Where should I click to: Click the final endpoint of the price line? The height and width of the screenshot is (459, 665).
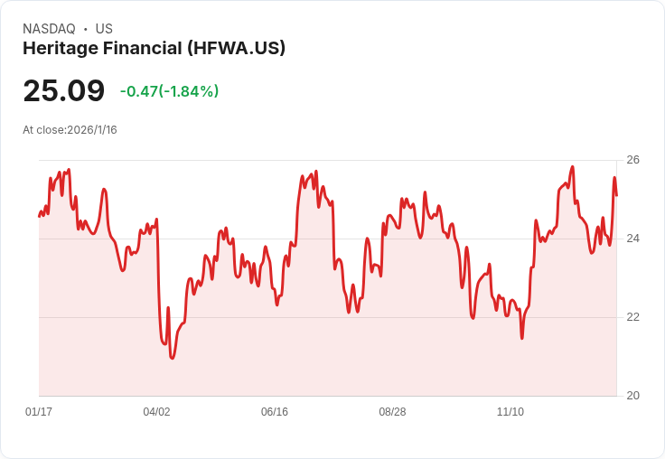(616, 195)
